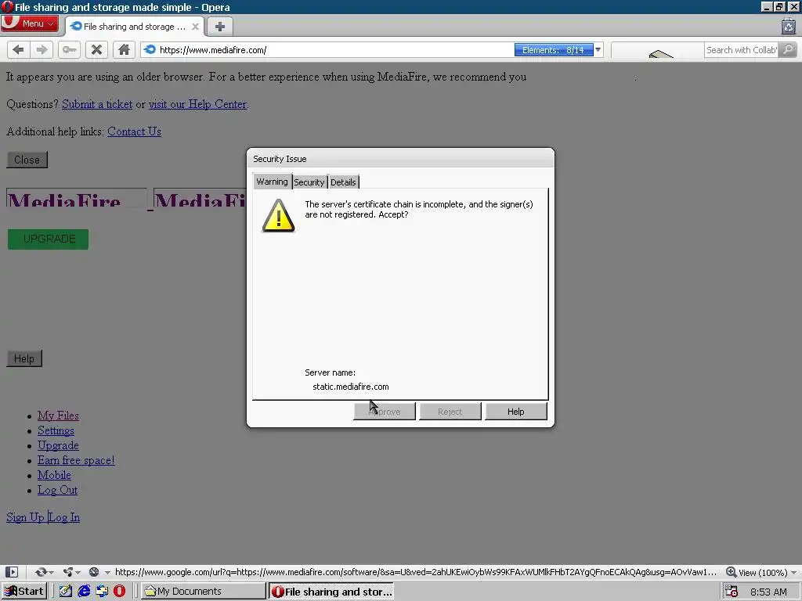The image size is (802, 601).
Task: Click the task scheduler tray icon
Action: click(x=732, y=592)
